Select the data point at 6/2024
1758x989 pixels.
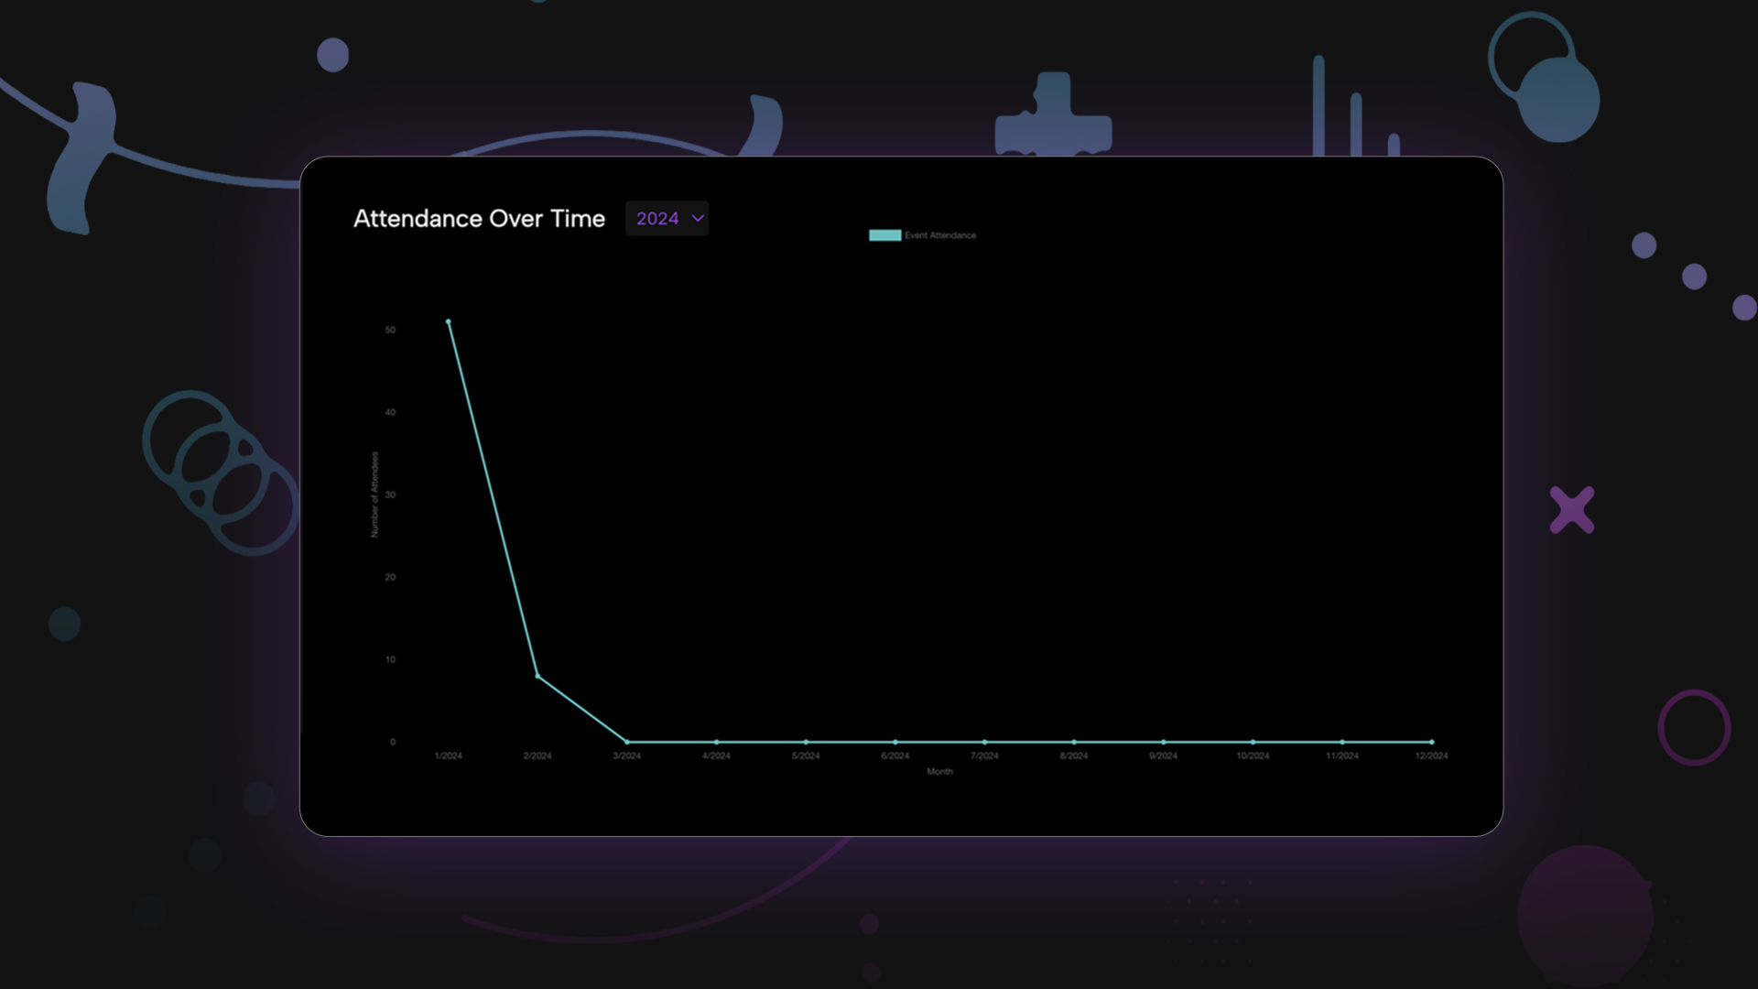(x=895, y=741)
